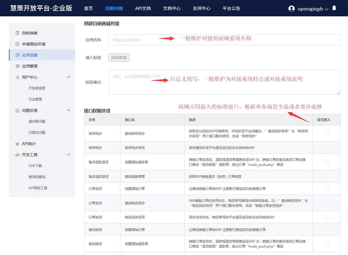Click the 自研商城 tag button
This screenshot has width=348, height=255.
coord(119,58)
